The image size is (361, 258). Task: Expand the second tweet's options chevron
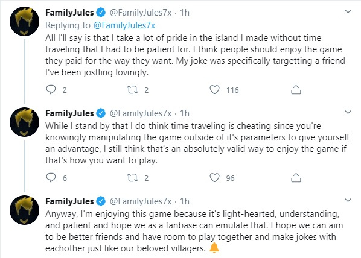(348, 112)
